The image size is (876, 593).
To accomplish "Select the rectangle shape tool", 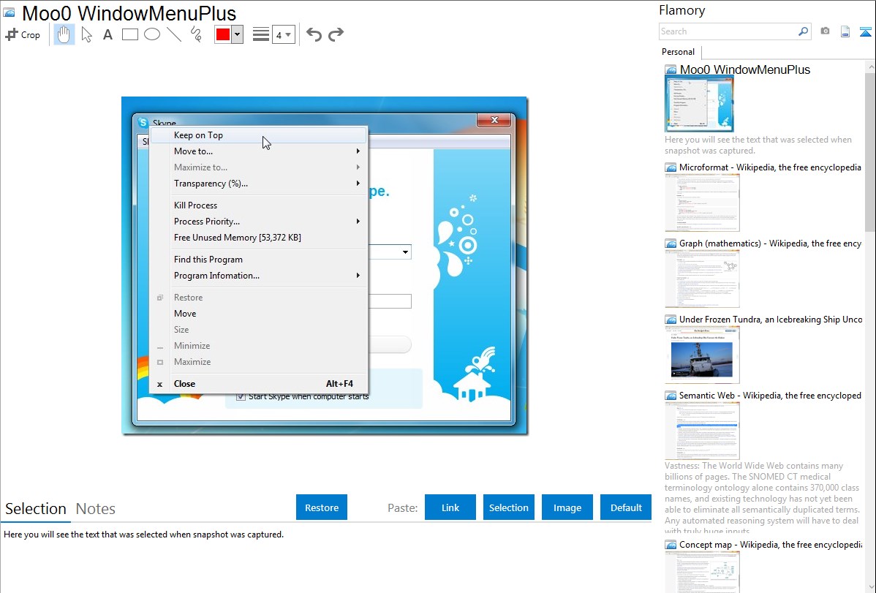I will pyautogui.click(x=129, y=34).
